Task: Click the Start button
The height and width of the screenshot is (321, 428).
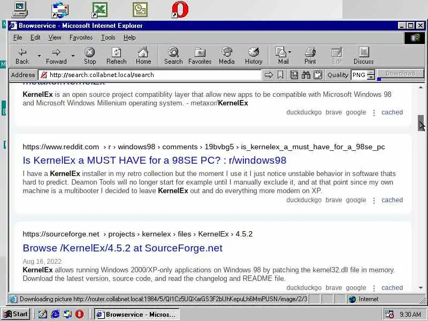Action: coord(16,314)
